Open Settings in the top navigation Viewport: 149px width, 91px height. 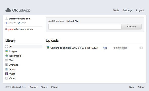coord(128,10)
